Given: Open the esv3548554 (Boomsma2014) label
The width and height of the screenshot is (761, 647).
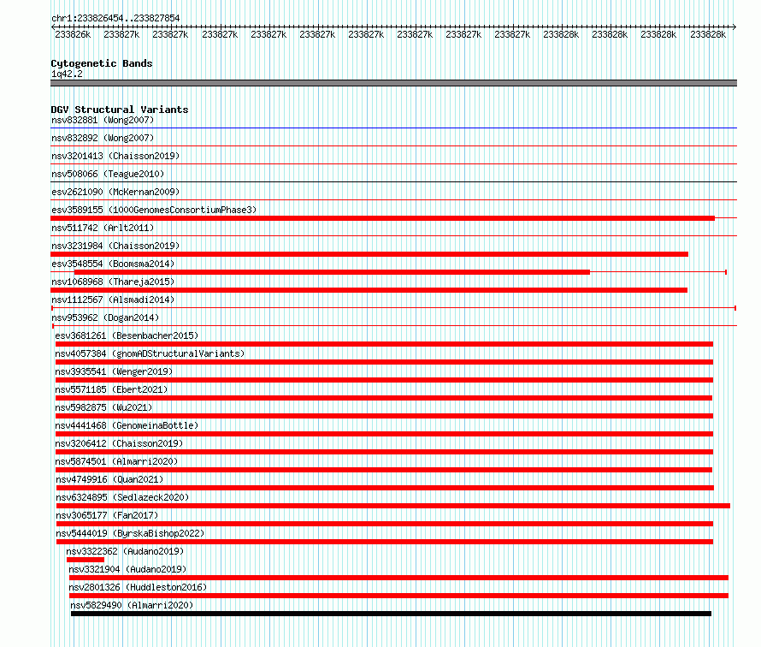Looking at the screenshot, I should pos(113,264).
